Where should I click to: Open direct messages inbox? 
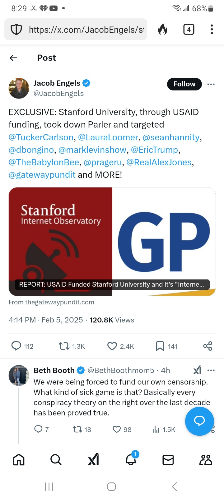[168, 459]
